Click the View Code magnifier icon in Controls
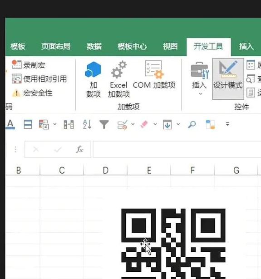This screenshot has width=261, height=279. coord(251,79)
